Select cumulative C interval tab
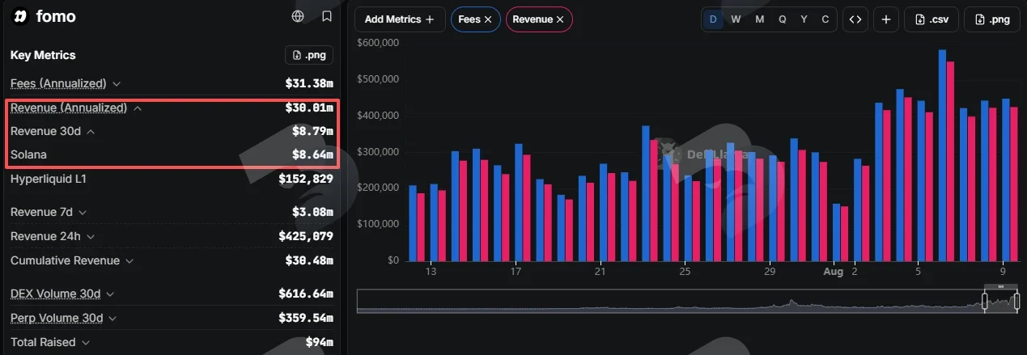Image resolution: width=1027 pixels, height=355 pixels. pyautogui.click(x=825, y=19)
